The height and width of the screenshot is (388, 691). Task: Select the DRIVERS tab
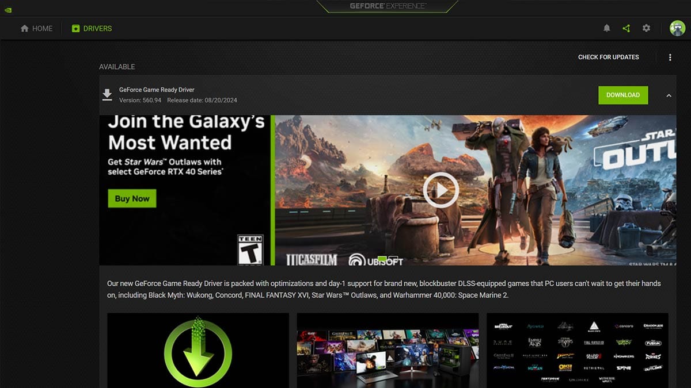(91, 28)
